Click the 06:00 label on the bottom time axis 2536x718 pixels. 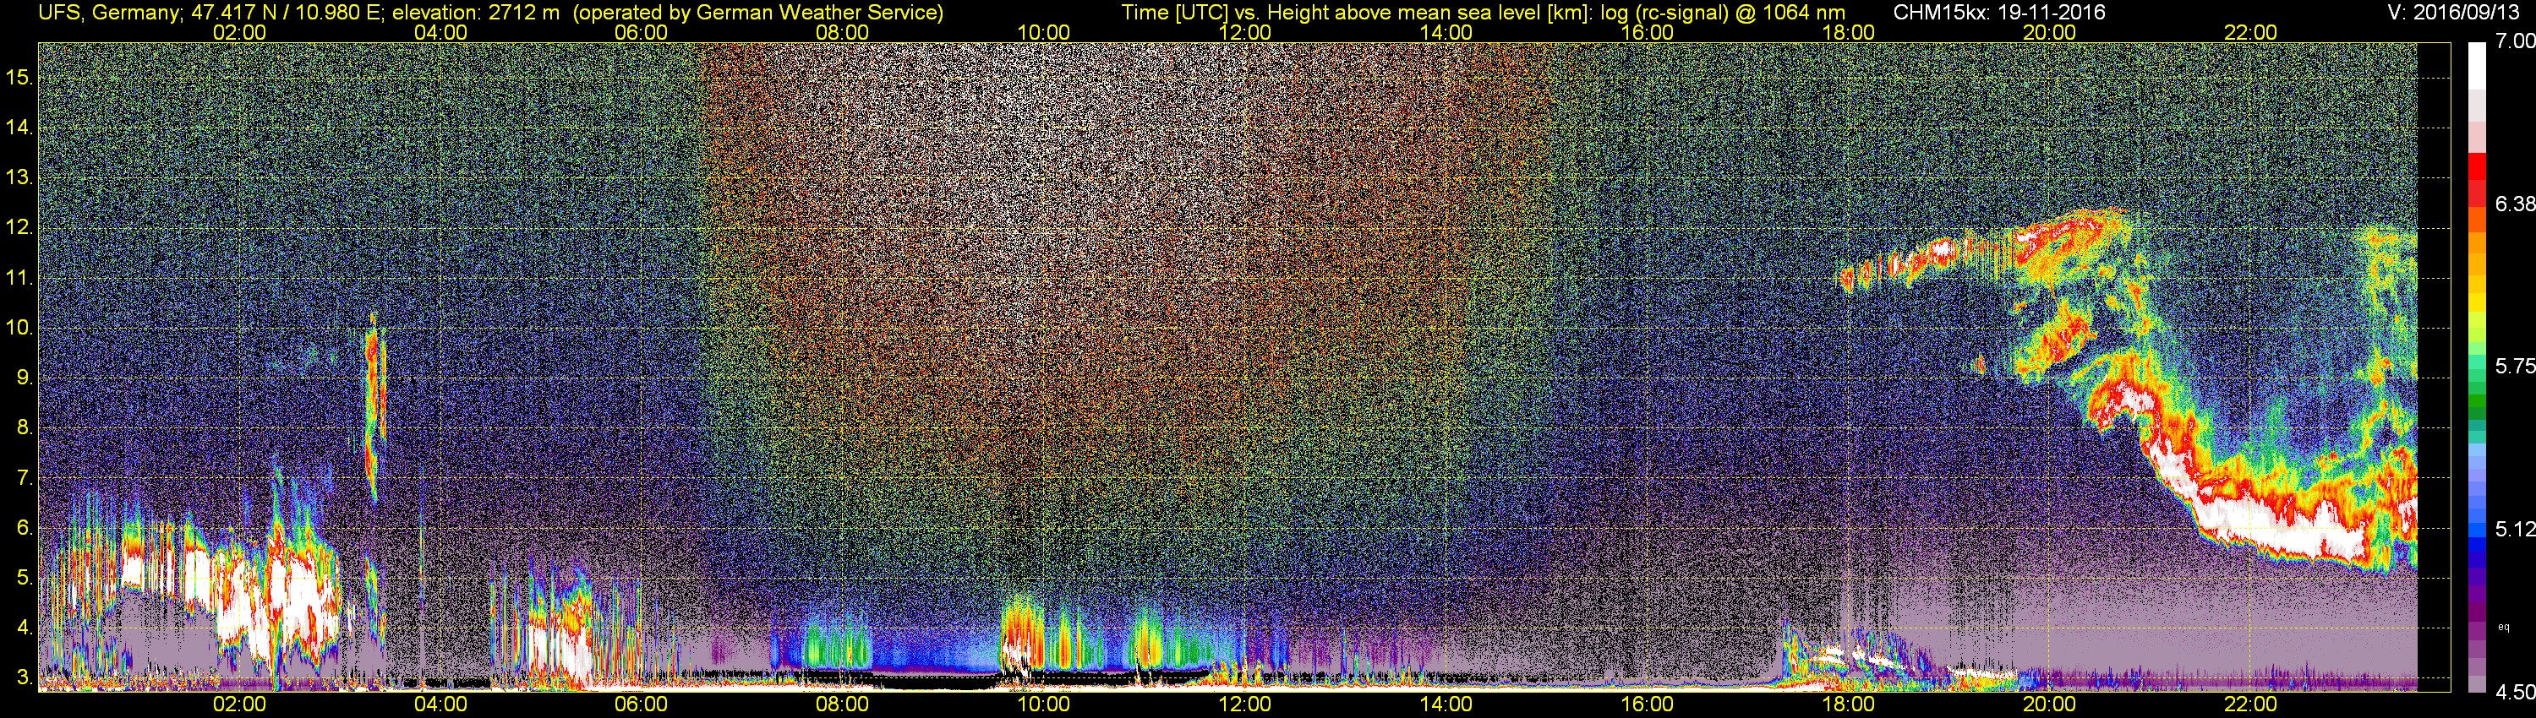(641, 704)
